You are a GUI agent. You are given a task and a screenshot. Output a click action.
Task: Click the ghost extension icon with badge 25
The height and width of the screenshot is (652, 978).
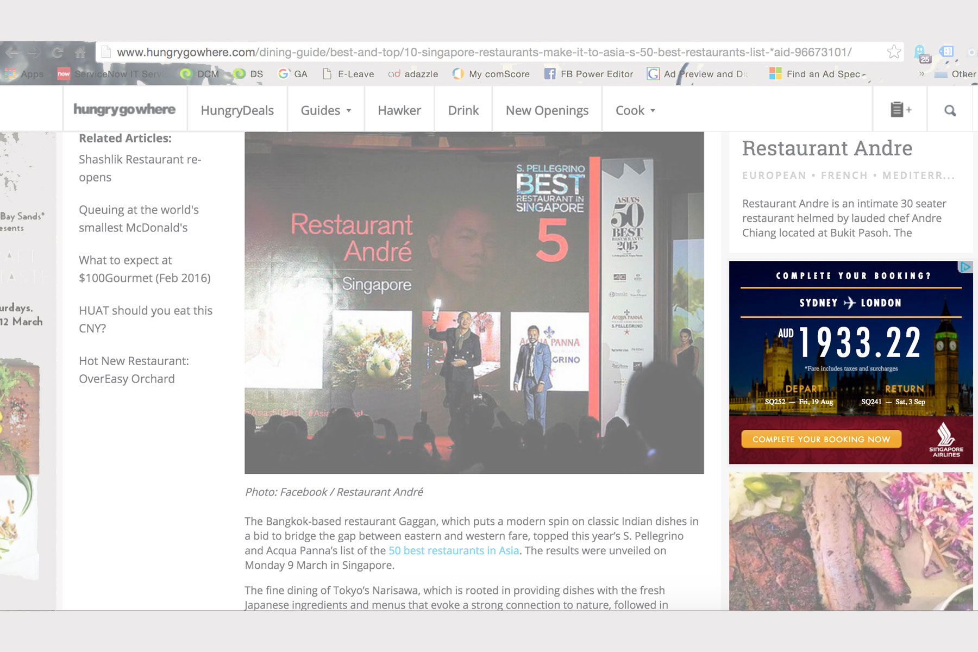tap(921, 53)
